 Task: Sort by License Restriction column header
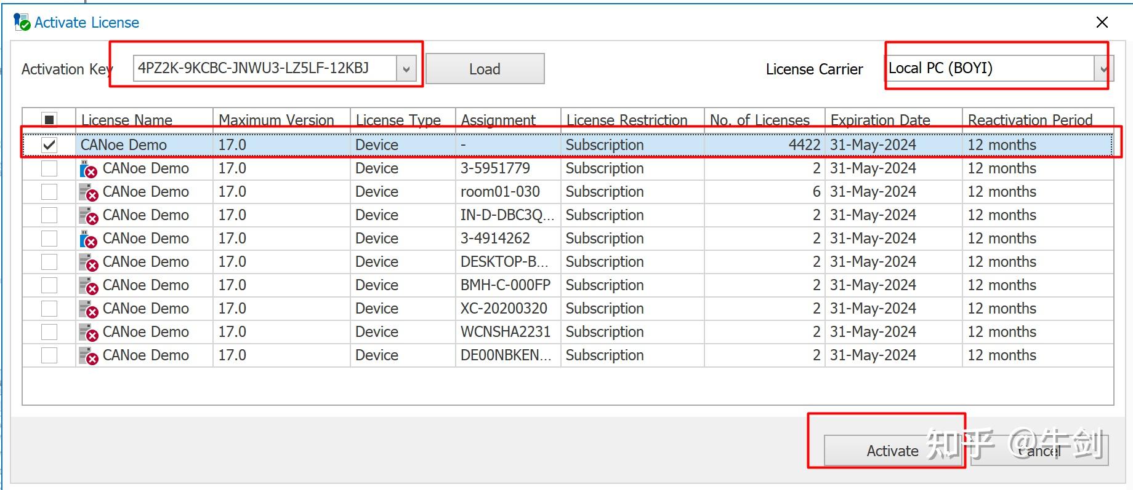point(632,119)
